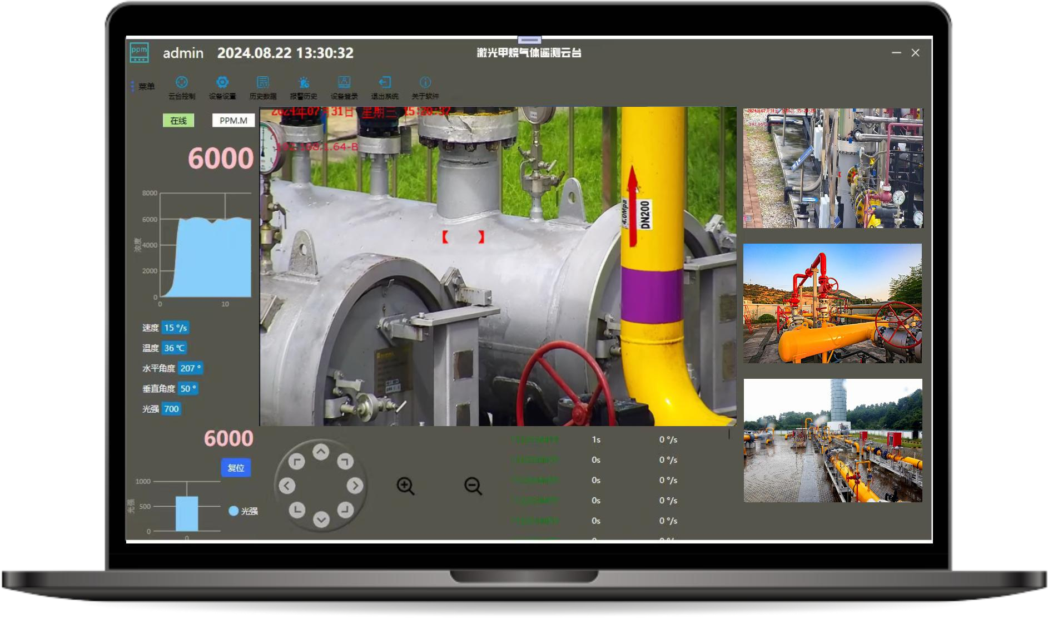Tilt camera up with PTZ up arrow
The width and height of the screenshot is (1048, 618).
321,452
